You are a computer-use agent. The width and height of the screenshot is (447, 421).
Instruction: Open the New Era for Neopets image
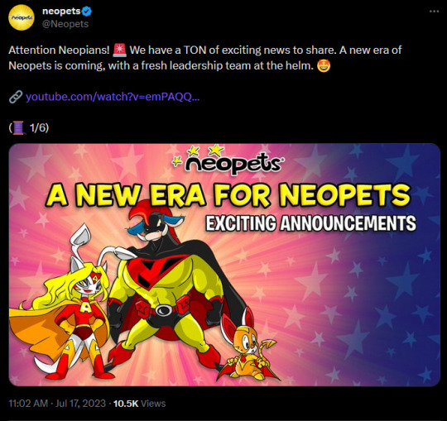pos(224,265)
